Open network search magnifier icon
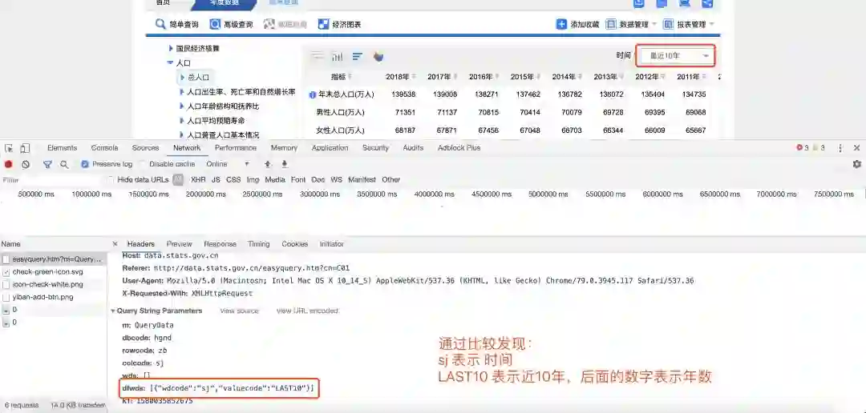The image size is (866, 413). 64,164
